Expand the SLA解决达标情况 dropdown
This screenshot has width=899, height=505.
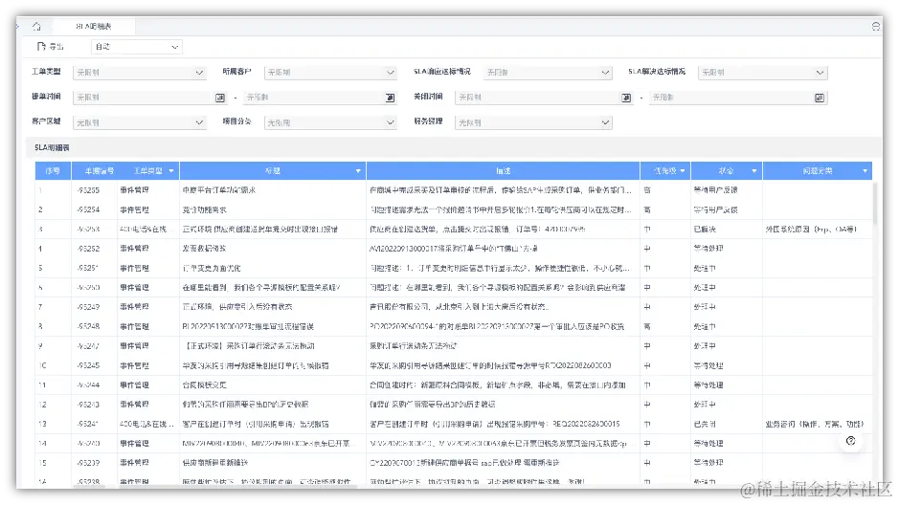(x=762, y=73)
